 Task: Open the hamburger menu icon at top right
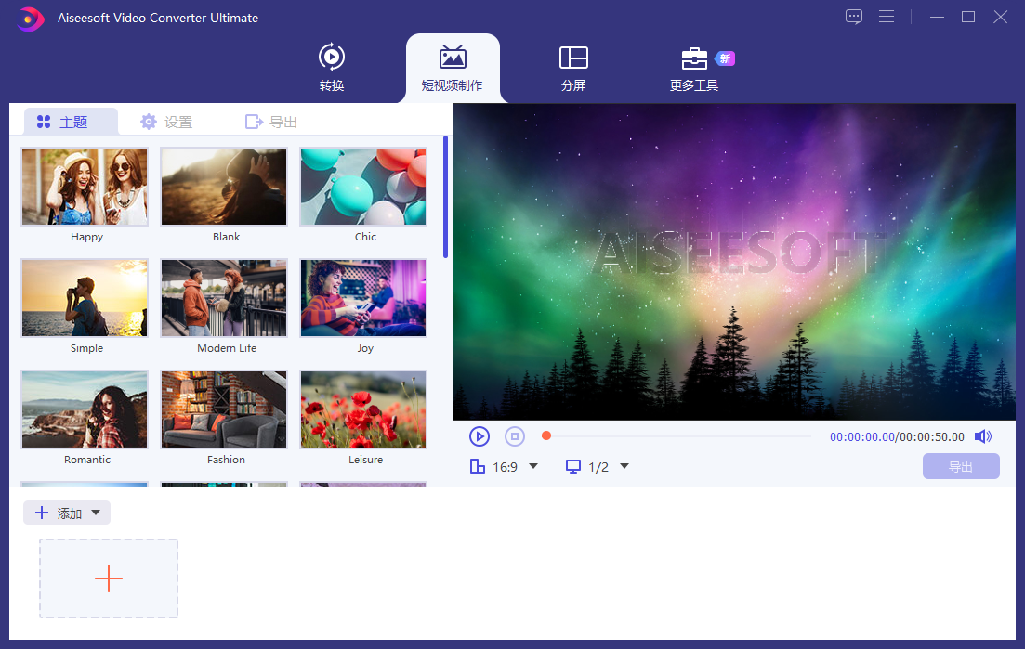(887, 17)
